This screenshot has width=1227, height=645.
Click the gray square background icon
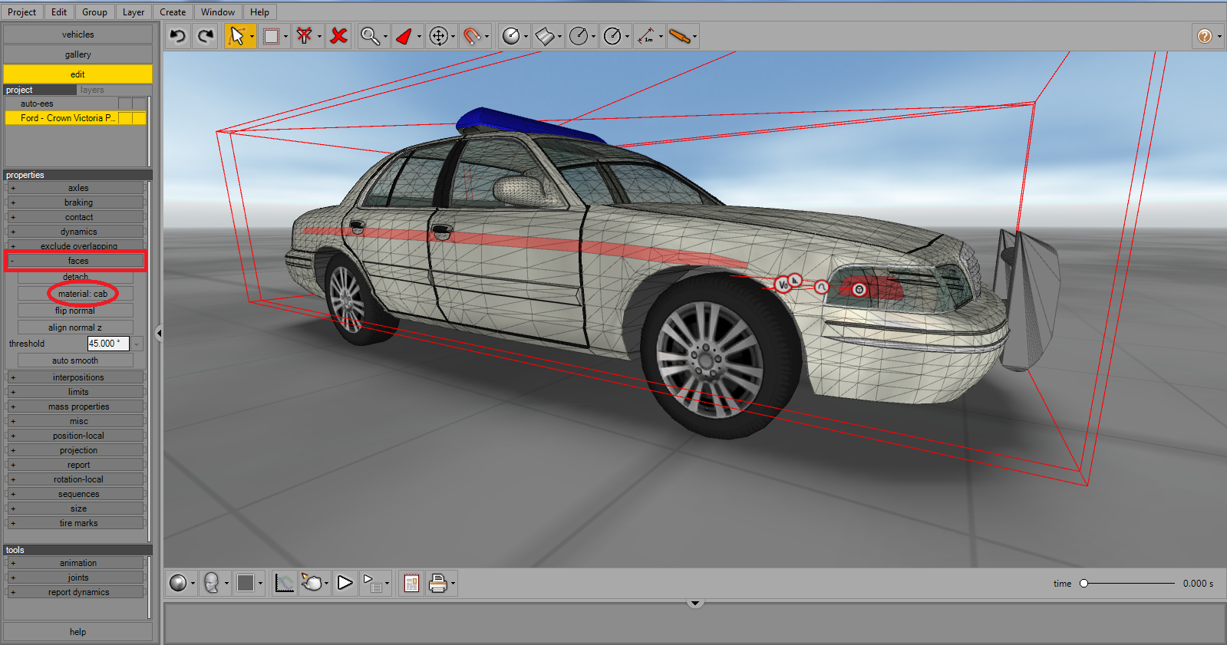tap(246, 584)
